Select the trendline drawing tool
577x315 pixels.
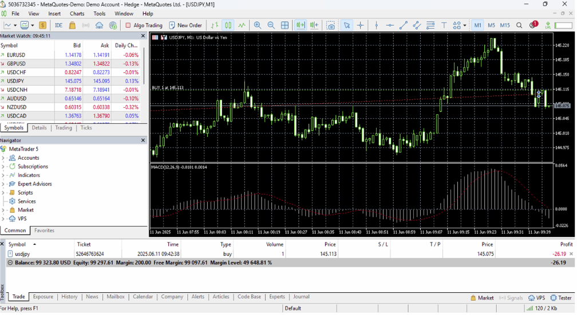coord(404,25)
